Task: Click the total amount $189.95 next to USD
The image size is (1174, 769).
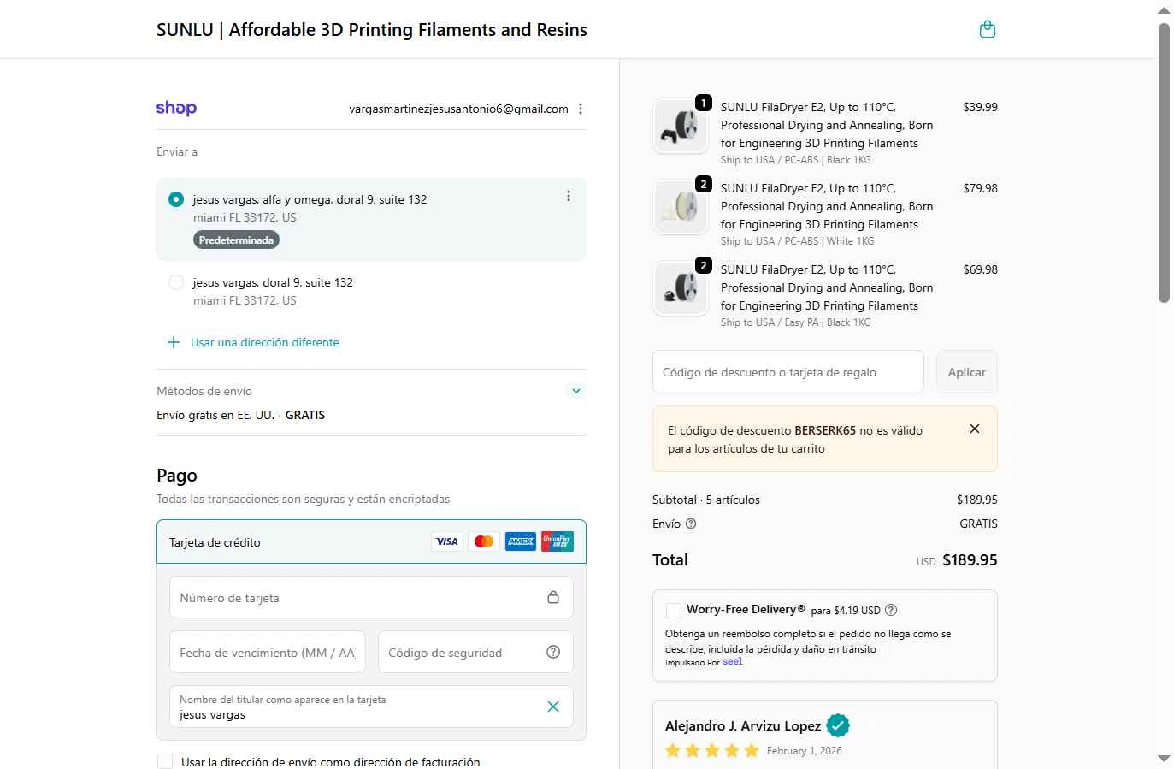Action: [970, 560]
